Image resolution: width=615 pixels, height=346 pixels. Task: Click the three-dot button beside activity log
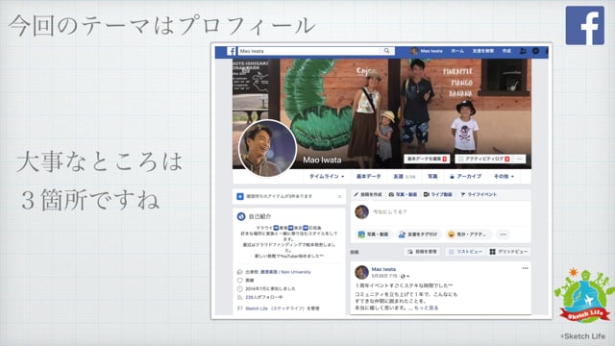pos(520,159)
